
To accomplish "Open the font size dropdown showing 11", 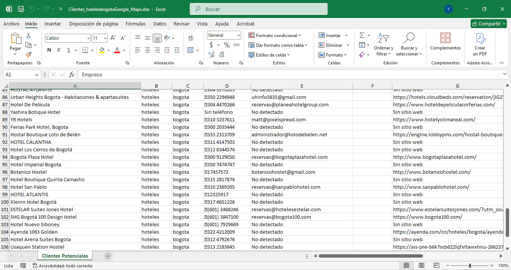I will click(x=105, y=38).
